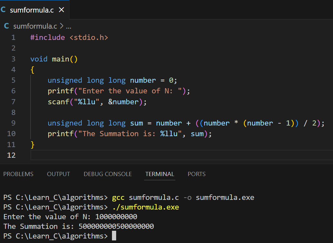The height and width of the screenshot is (243, 333).
Task: Click line number 1 in the gutter
Action: pyautogui.click(x=14, y=37)
